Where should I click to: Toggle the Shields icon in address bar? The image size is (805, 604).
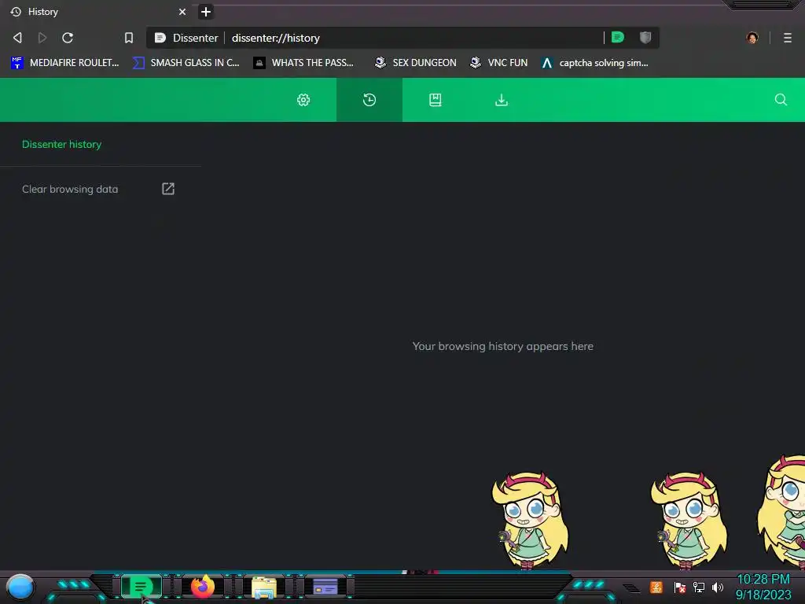pos(645,37)
